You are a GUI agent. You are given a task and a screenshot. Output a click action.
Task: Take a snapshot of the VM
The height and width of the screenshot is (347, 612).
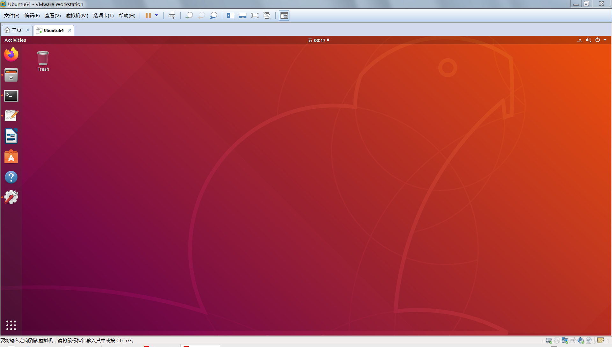click(x=189, y=16)
